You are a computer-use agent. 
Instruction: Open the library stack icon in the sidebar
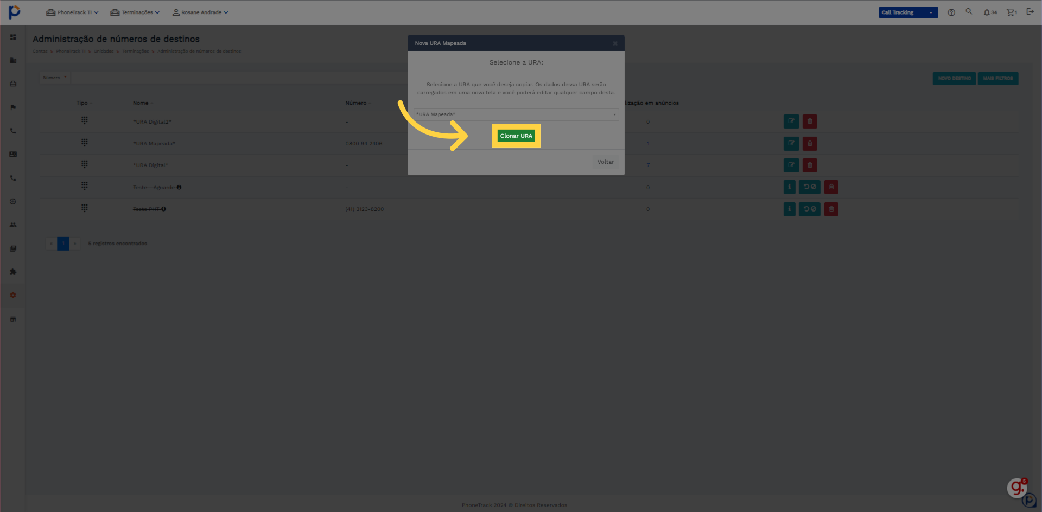(13, 248)
